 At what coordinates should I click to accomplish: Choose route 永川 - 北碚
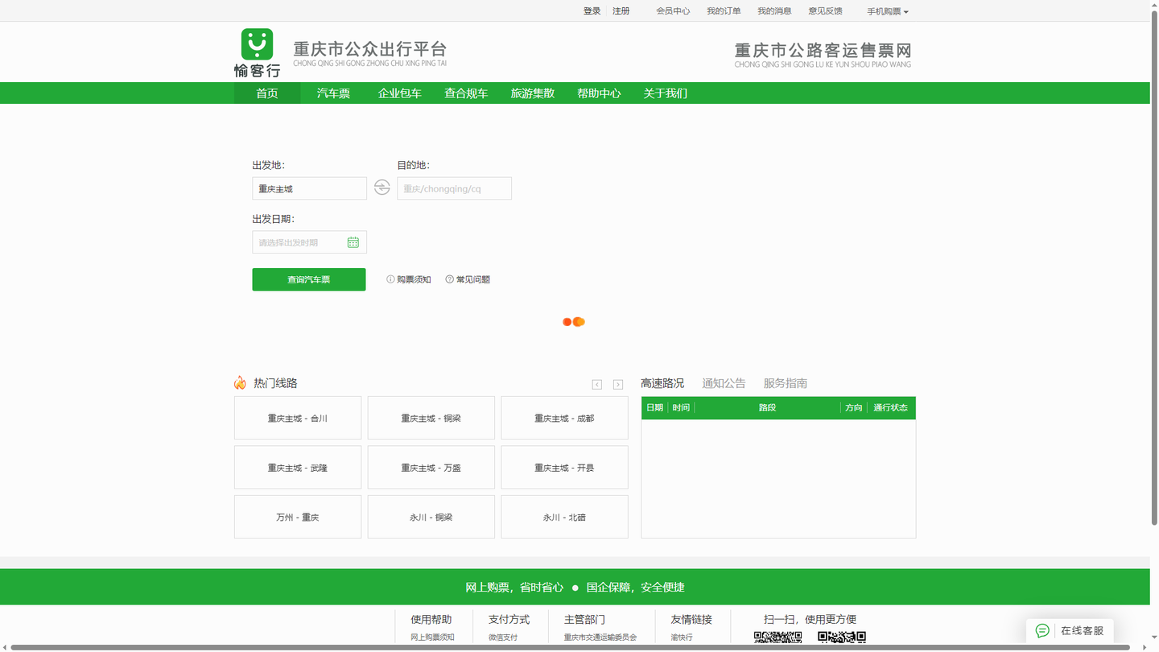click(564, 517)
